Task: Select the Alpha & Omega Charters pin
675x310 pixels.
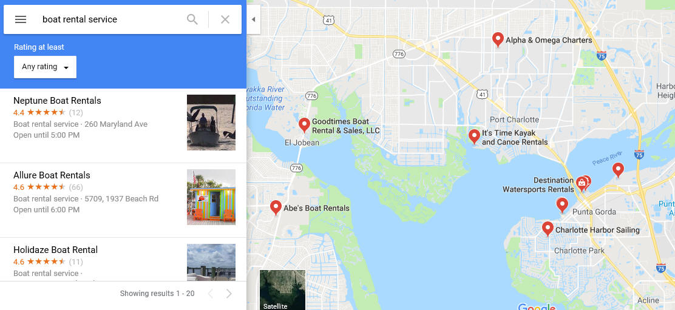Action: (x=498, y=39)
